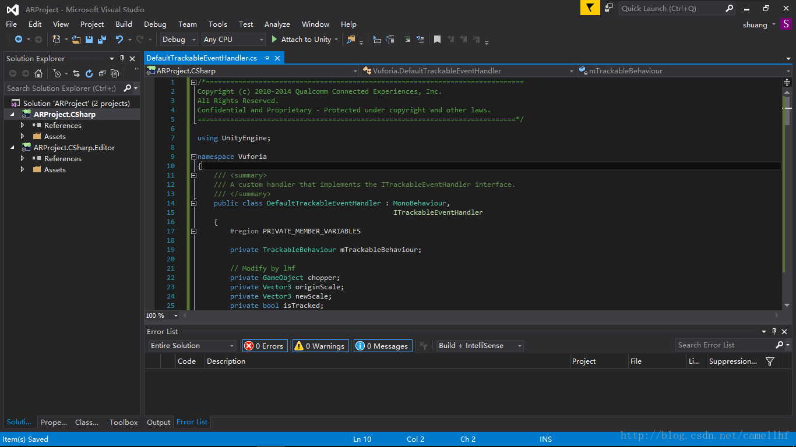Click the Collapse All icon in Solution Explorer

102,73
